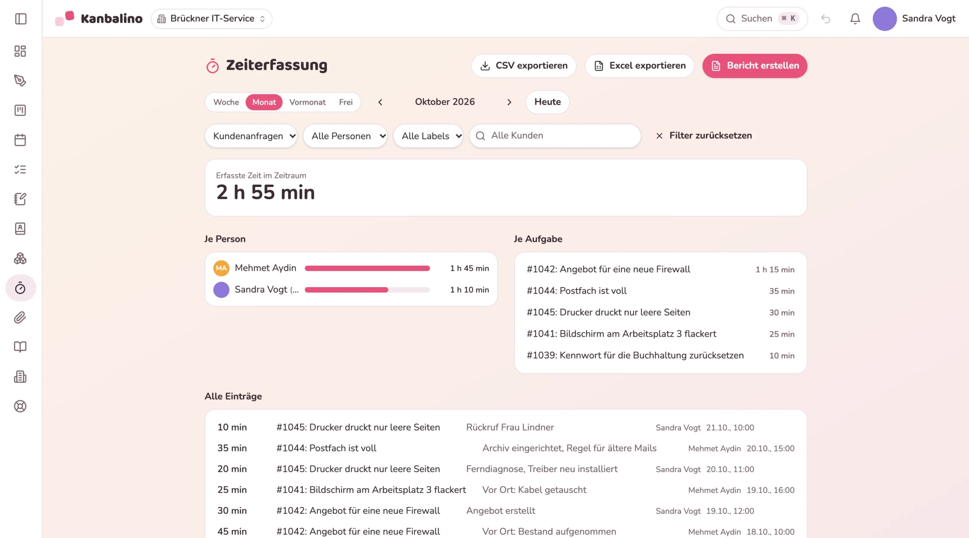This screenshot has width=969, height=538.
Task: Click Bericht erstellen button
Action: (x=755, y=66)
